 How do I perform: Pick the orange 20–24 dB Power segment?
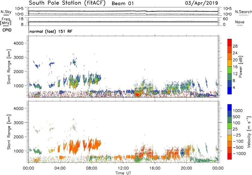(x=230, y=56)
